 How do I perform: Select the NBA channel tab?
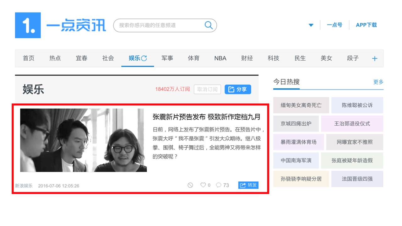(220, 58)
